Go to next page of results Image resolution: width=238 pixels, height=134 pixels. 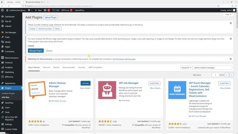[x=227, y=75]
